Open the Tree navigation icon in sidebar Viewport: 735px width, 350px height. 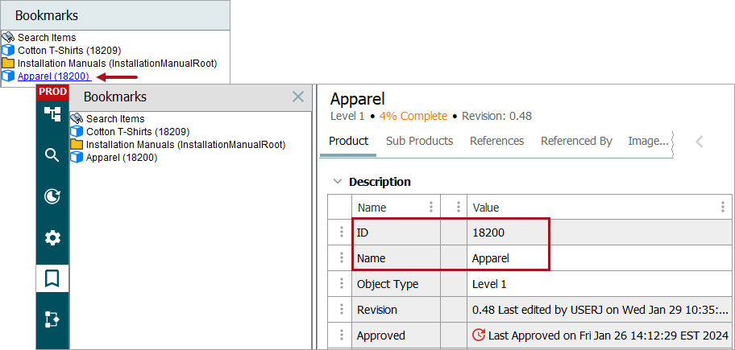(x=52, y=113)
